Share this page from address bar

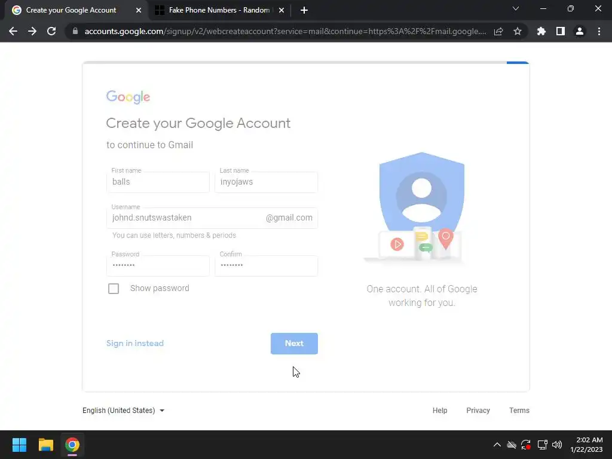click(x=498, y=31)
